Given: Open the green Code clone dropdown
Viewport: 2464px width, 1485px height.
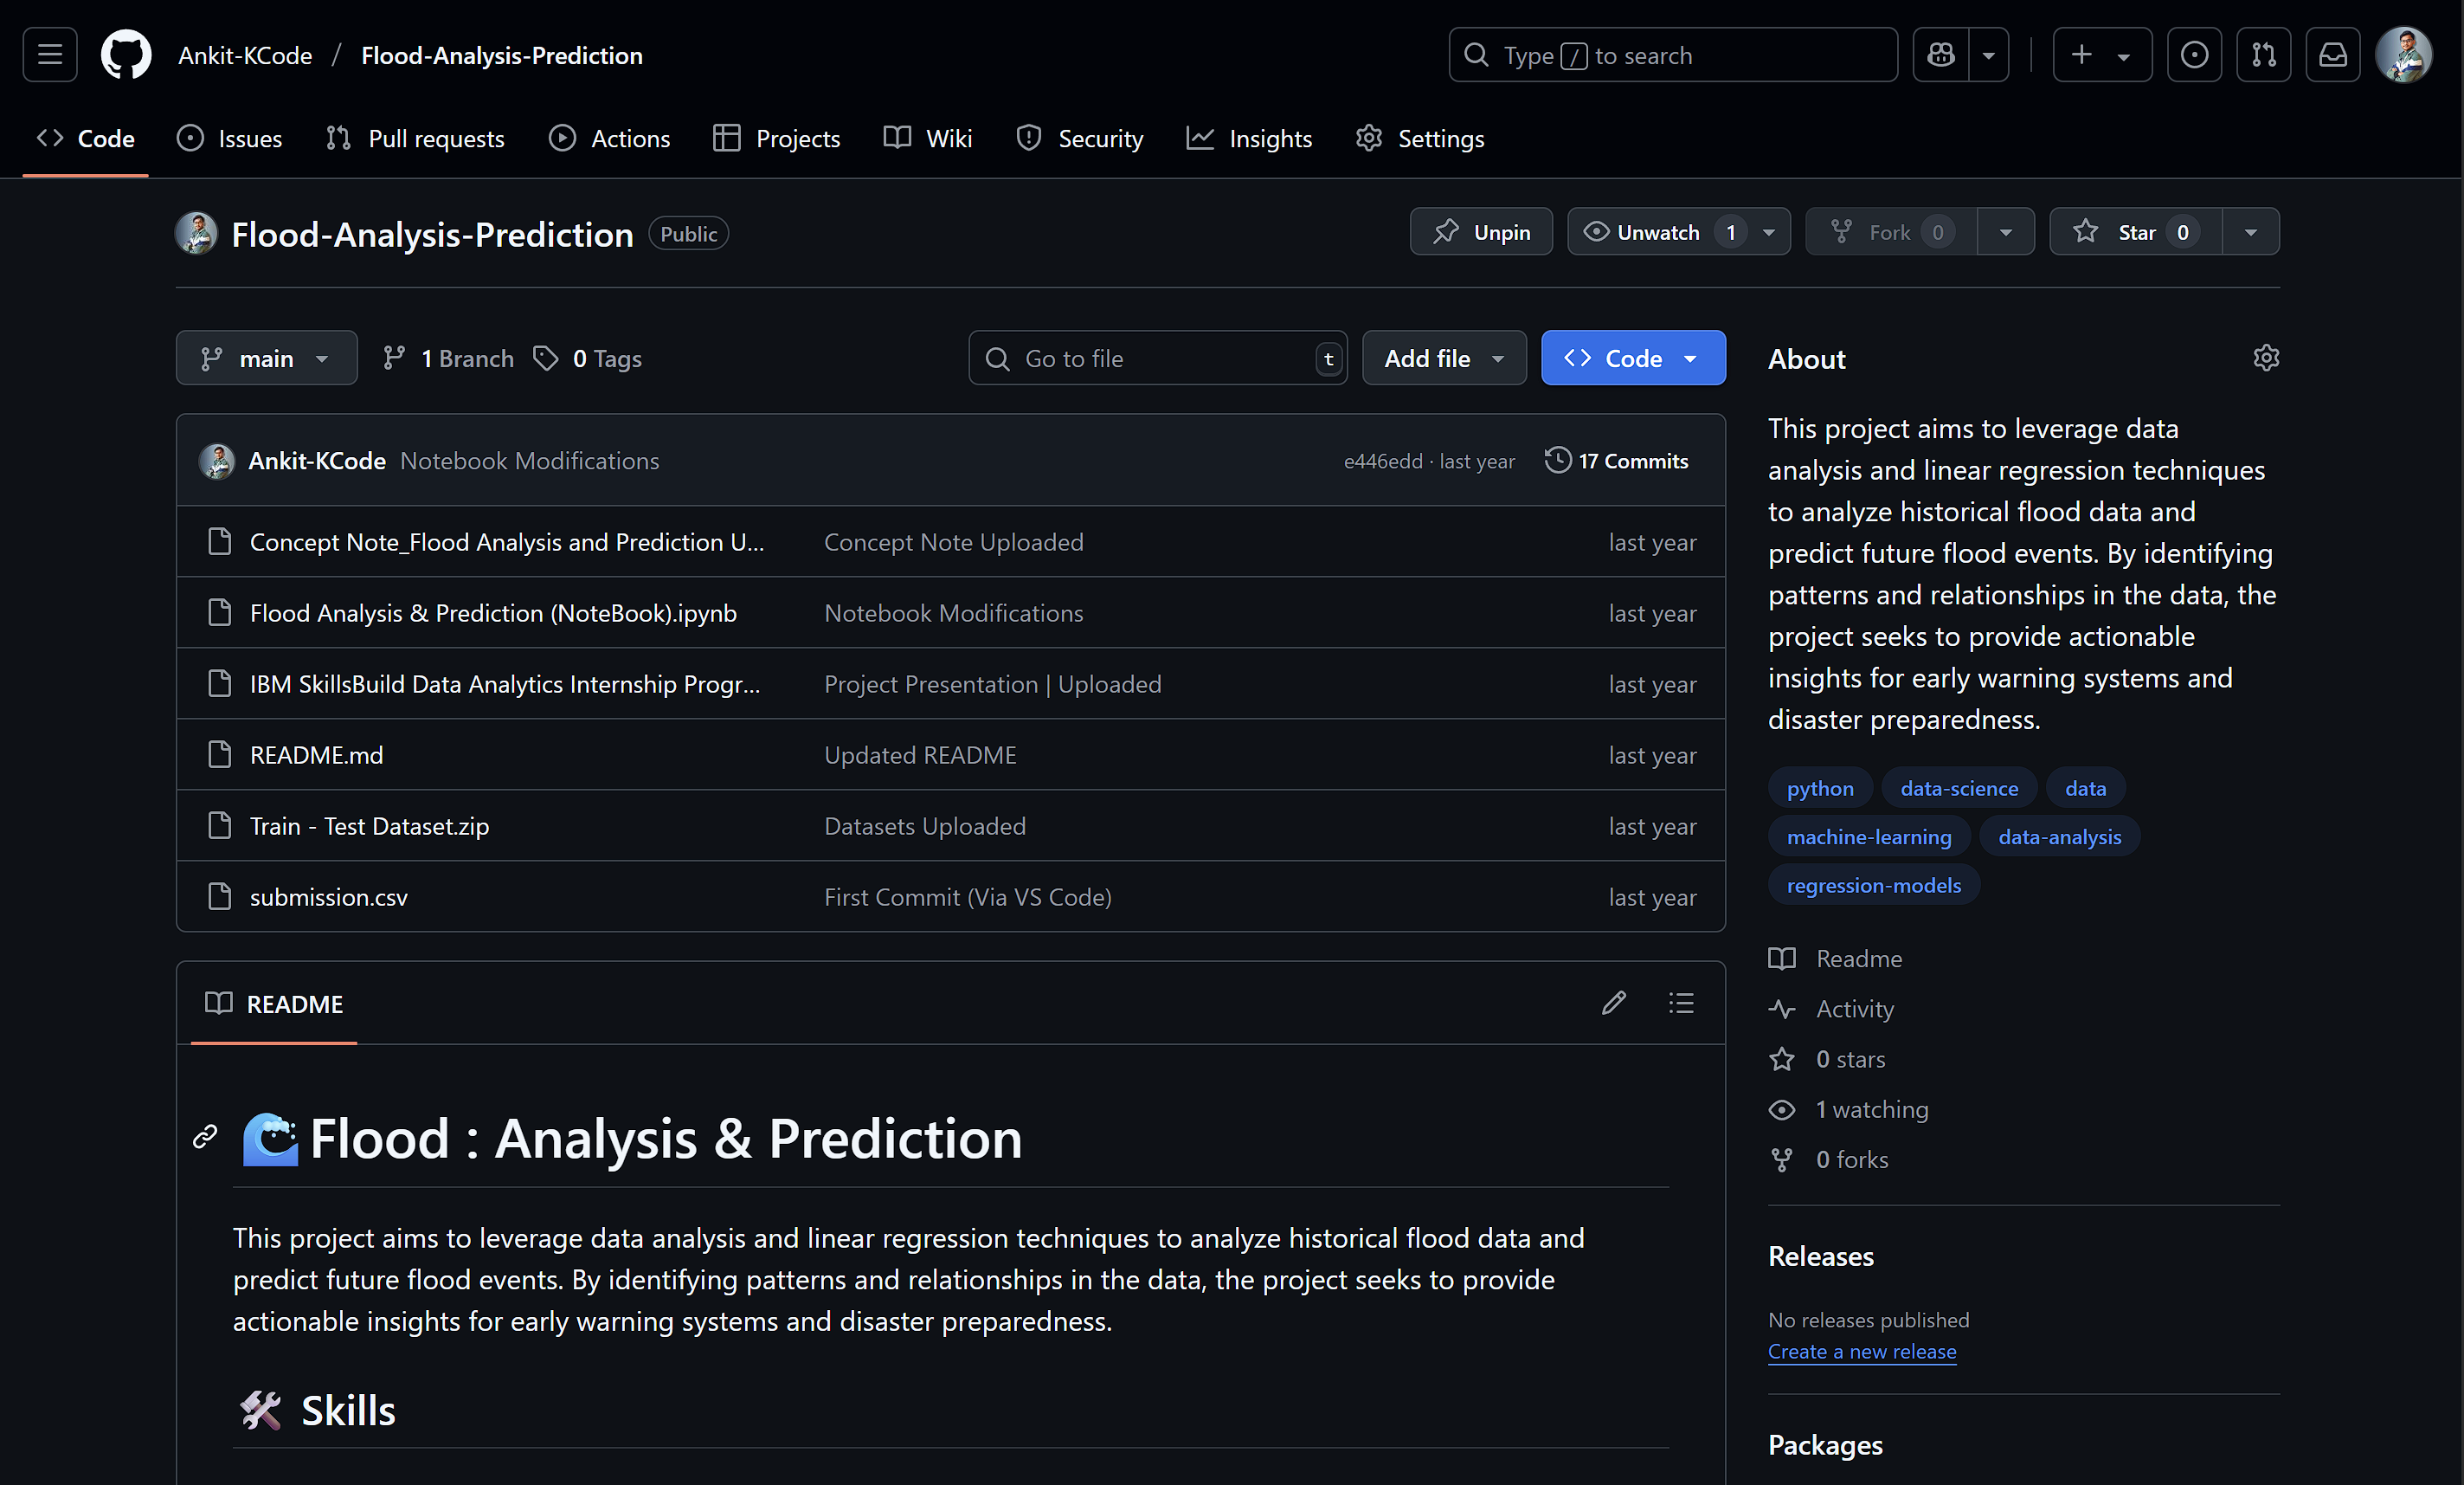Looking at the screenshot, I should [1633, 358].
